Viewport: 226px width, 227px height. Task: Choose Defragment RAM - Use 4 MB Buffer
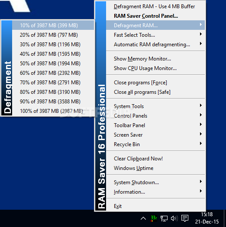coord(155,6)
